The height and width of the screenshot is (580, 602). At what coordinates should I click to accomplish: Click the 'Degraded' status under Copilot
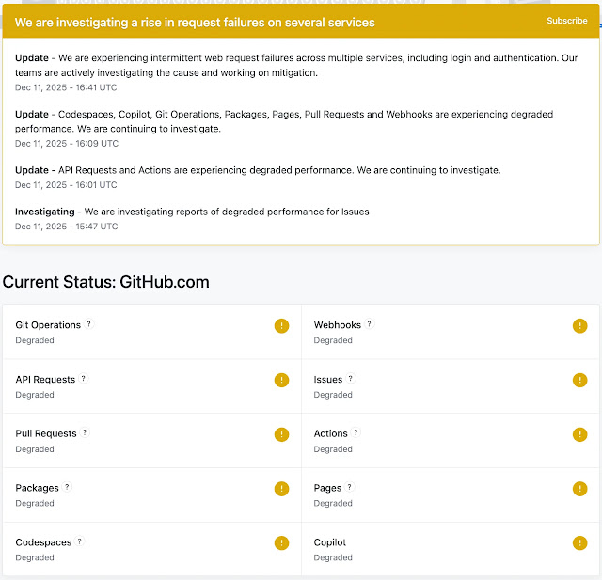pos(333,557)
